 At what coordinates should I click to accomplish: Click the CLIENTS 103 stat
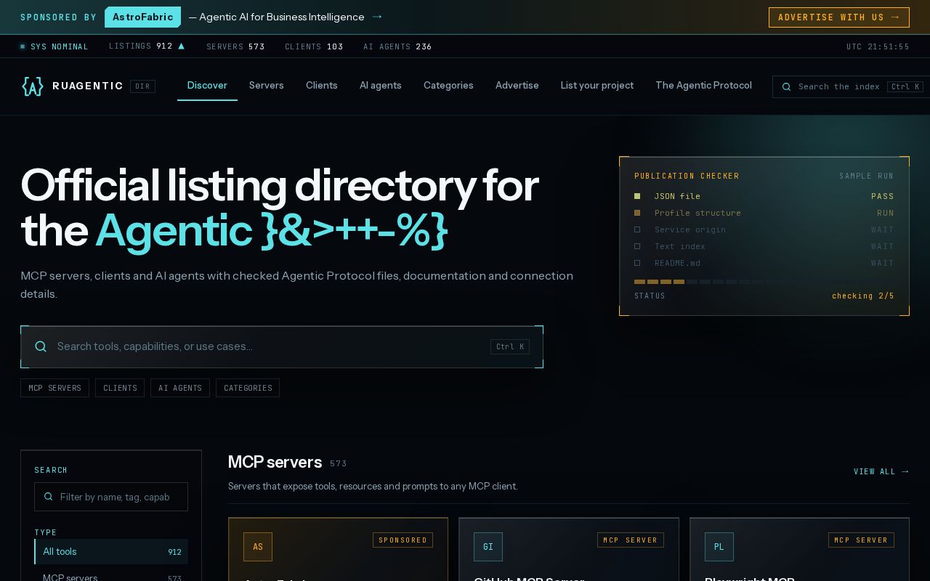point(314,46)
